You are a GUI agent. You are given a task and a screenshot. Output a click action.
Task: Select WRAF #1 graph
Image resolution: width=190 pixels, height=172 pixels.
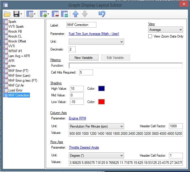tap(15, 51)
